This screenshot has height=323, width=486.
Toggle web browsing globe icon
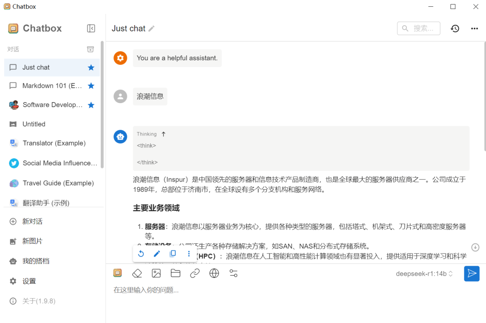coord(214,273)
